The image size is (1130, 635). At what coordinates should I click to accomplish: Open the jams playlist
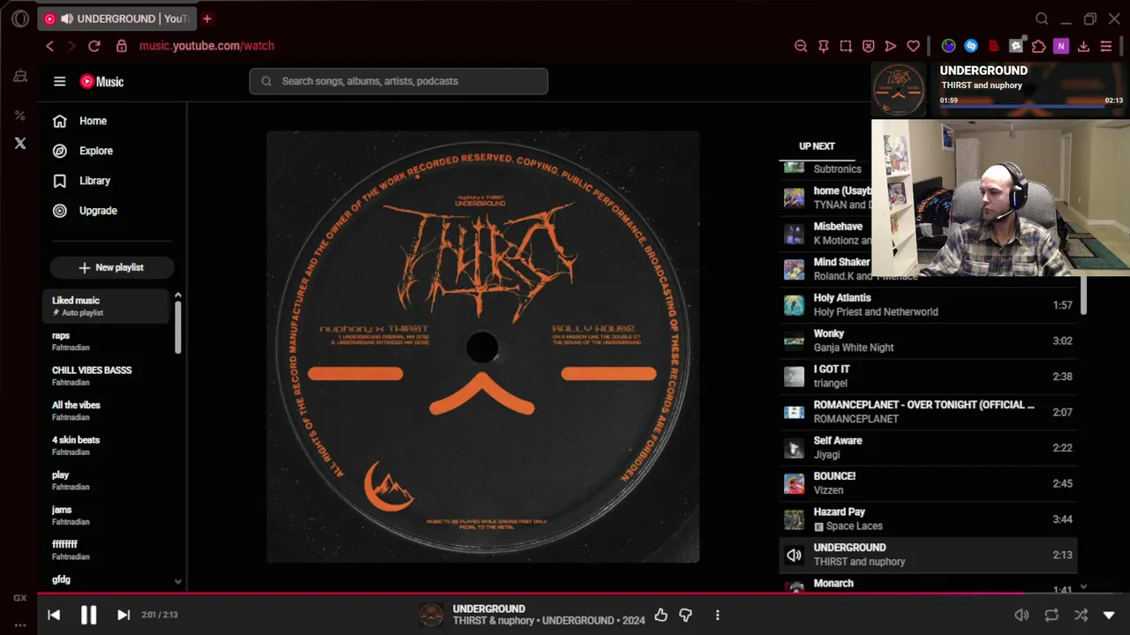[107, 515]
